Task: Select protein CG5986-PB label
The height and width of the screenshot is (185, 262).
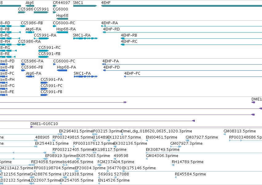Action: click(32, 67)
